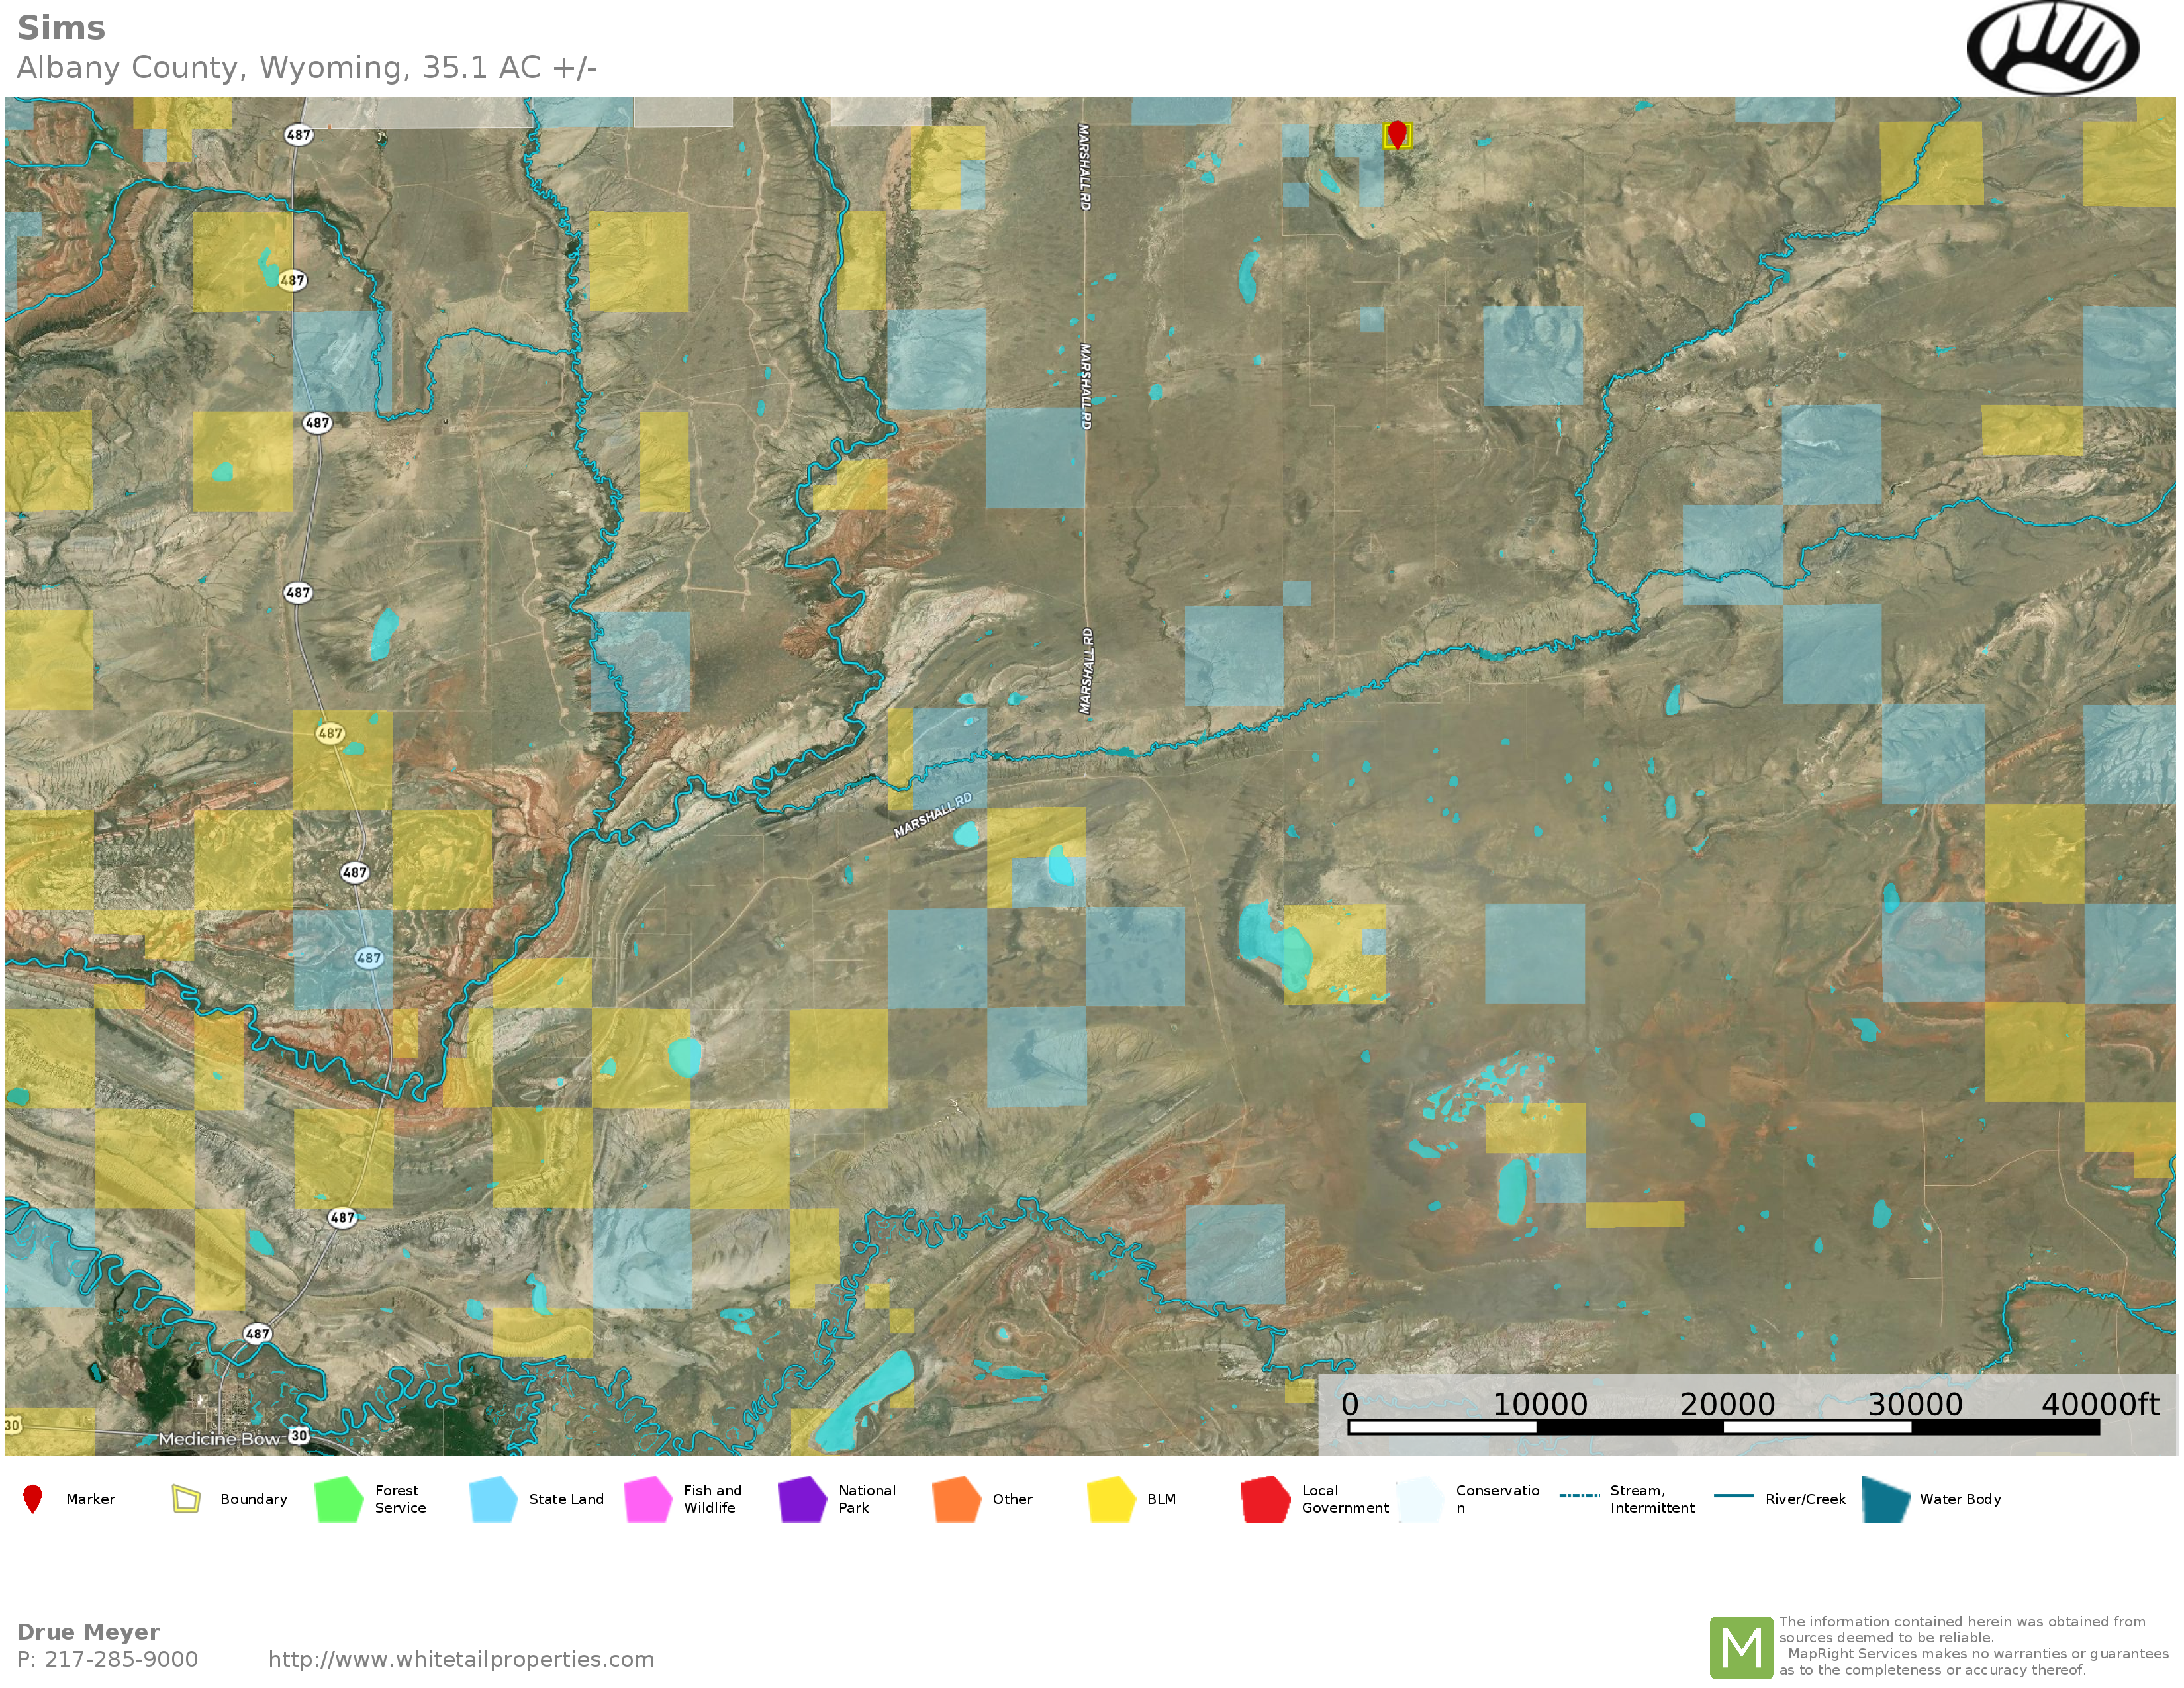This screenshot has height=1688, width=2184.
Task: Select the green Forest Service swatch
Action: click(339, 1499)
